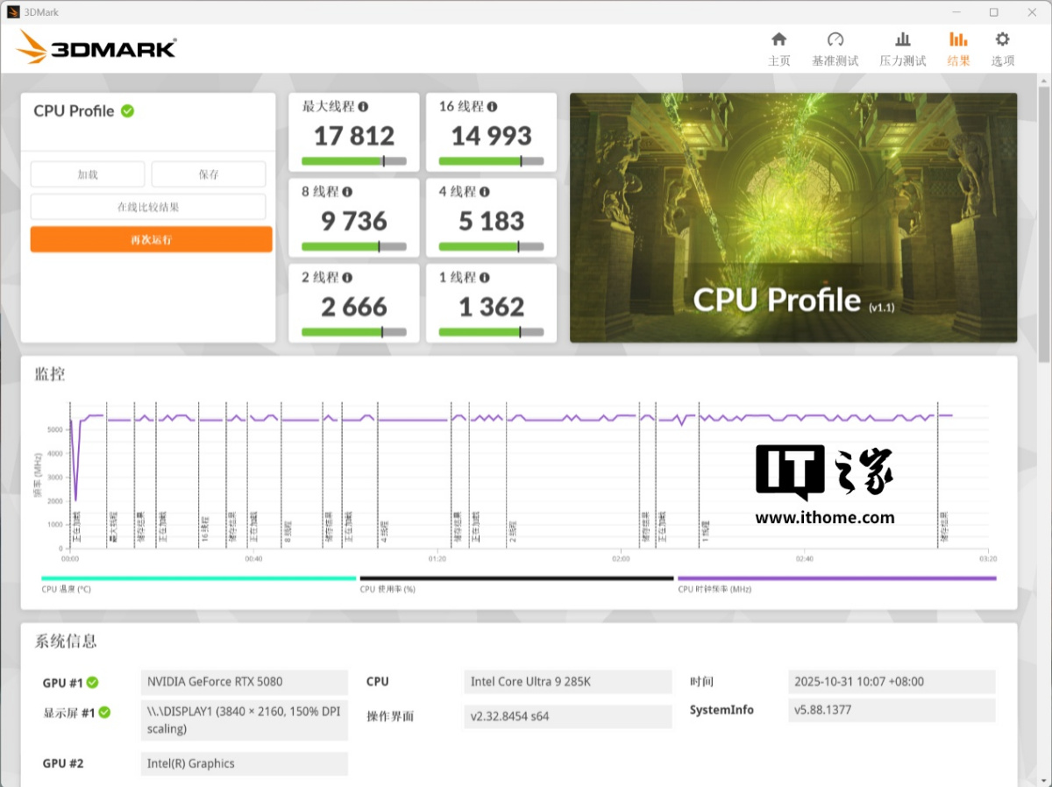Open the Options (选项) gear icon
The height and width of the screenshot is (787, 1052).
[x=1002, y=39]
